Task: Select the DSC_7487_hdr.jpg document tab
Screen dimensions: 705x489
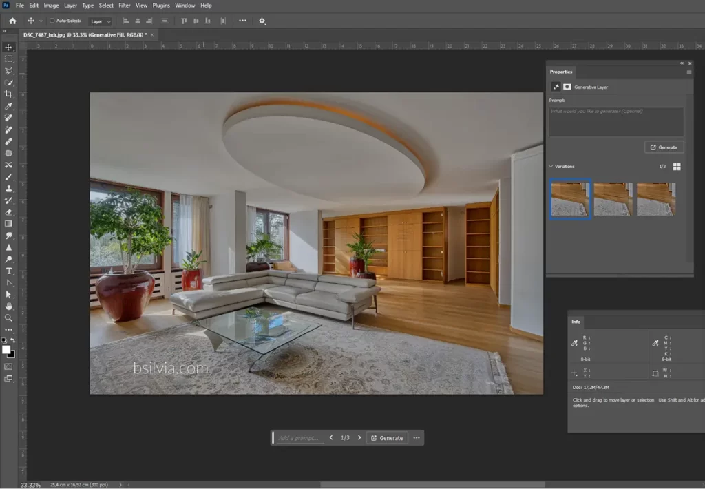Action: coord(85,34)
